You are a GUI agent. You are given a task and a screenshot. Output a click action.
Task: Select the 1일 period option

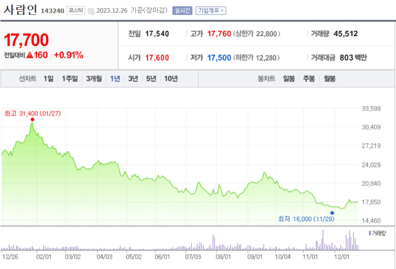[x=48, y=78]
